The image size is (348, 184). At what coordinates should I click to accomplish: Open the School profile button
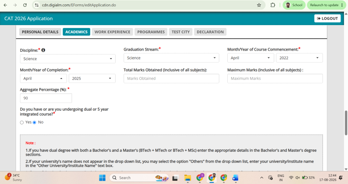(x=294, y=5)
